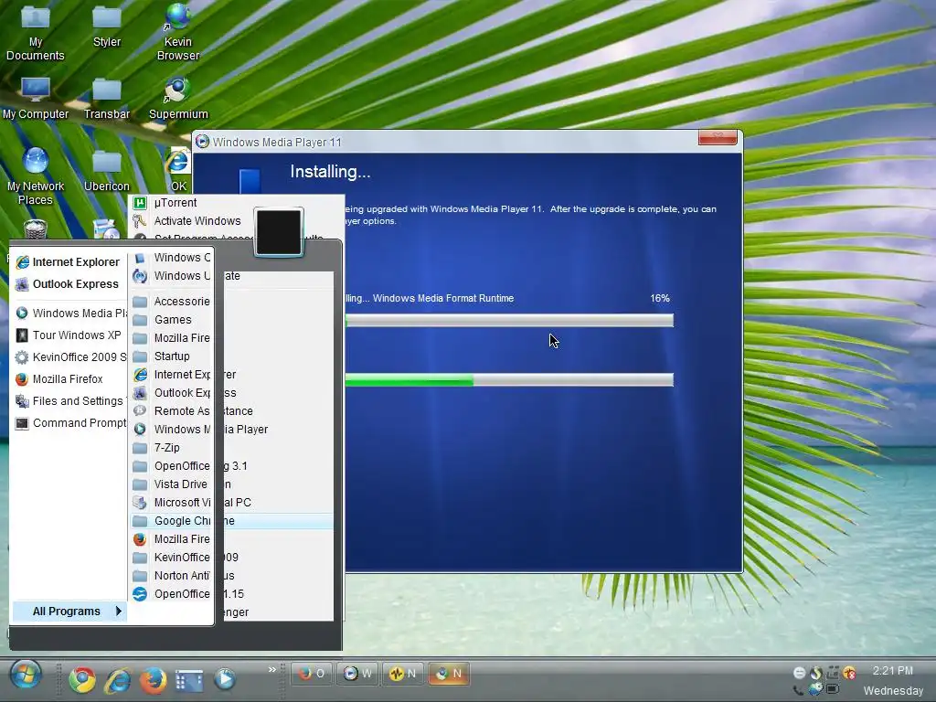Click the Supermium desktop shortcut
This screenshot has width=936, height=702.
[178, 99]
